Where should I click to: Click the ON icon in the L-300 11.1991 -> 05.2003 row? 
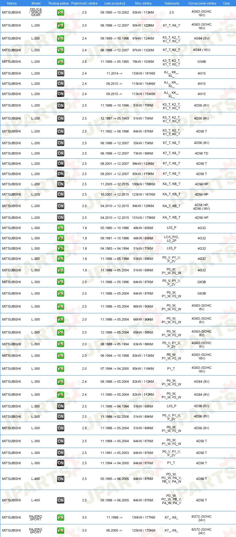[61, 453]
